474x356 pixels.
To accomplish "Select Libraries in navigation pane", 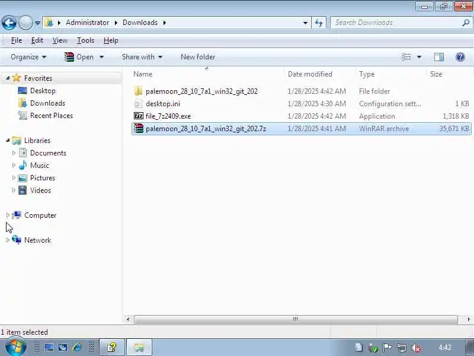I will click(37, 141).
